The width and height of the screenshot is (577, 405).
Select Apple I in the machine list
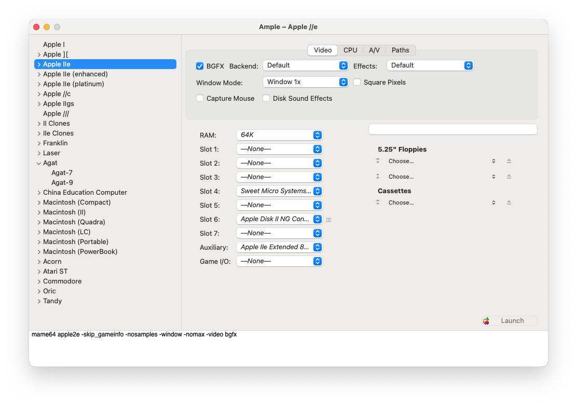point(105,44)
